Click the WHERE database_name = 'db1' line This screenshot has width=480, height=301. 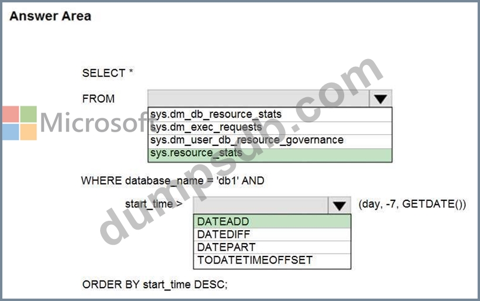[173, 180]
